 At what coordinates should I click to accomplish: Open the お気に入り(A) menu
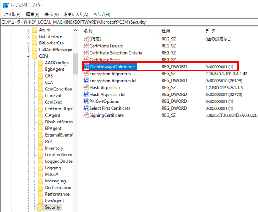pyautogui.click(x=76, y=15)
